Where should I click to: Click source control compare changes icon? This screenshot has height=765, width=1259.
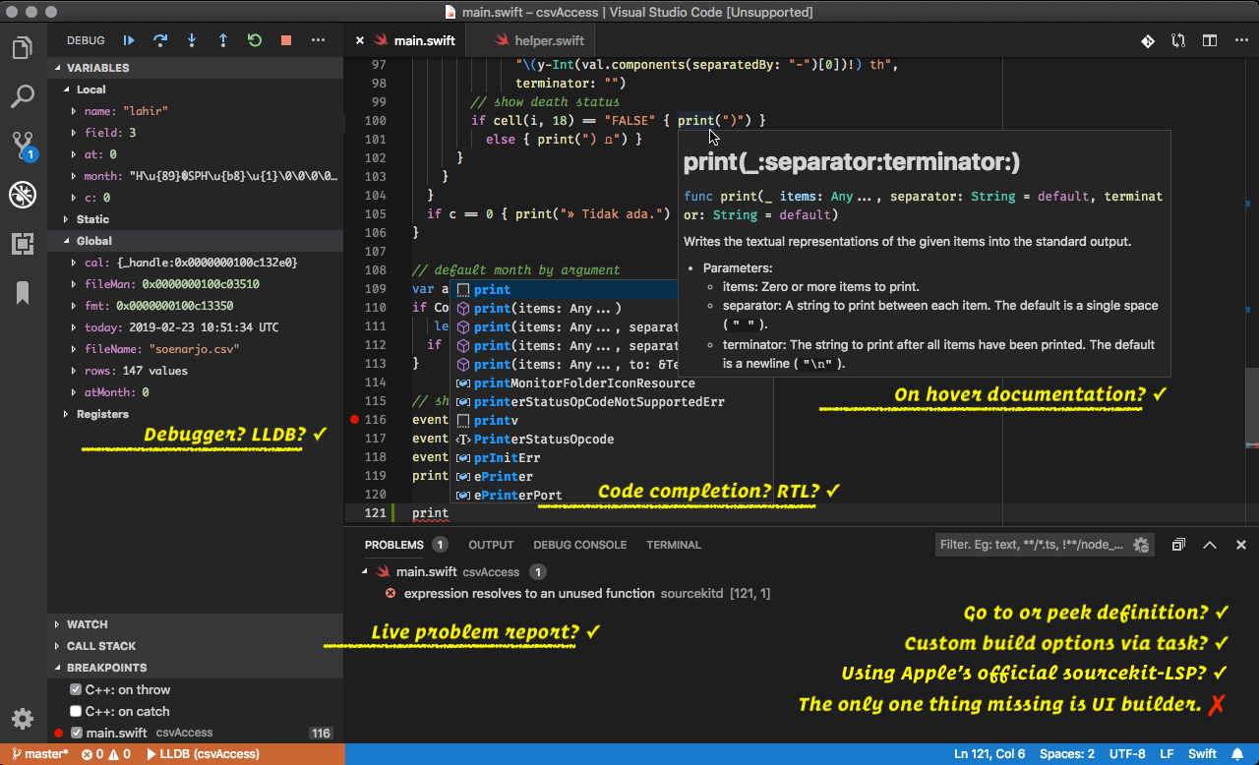(x=1148, y=40)
